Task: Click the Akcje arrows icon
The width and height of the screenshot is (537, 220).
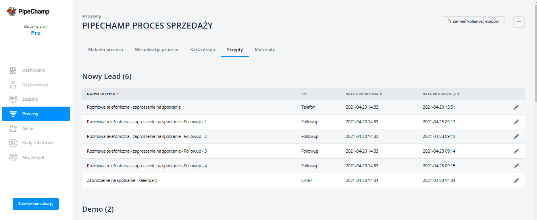Action: 13,128
